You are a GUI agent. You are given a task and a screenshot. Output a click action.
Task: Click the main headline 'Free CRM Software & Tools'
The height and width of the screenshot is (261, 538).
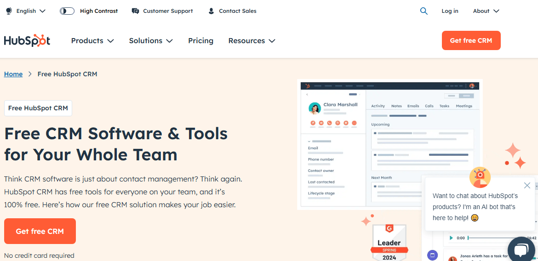pos(116,133)
